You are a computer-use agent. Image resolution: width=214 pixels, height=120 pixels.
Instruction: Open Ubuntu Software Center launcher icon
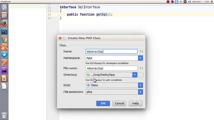point(4,47)
